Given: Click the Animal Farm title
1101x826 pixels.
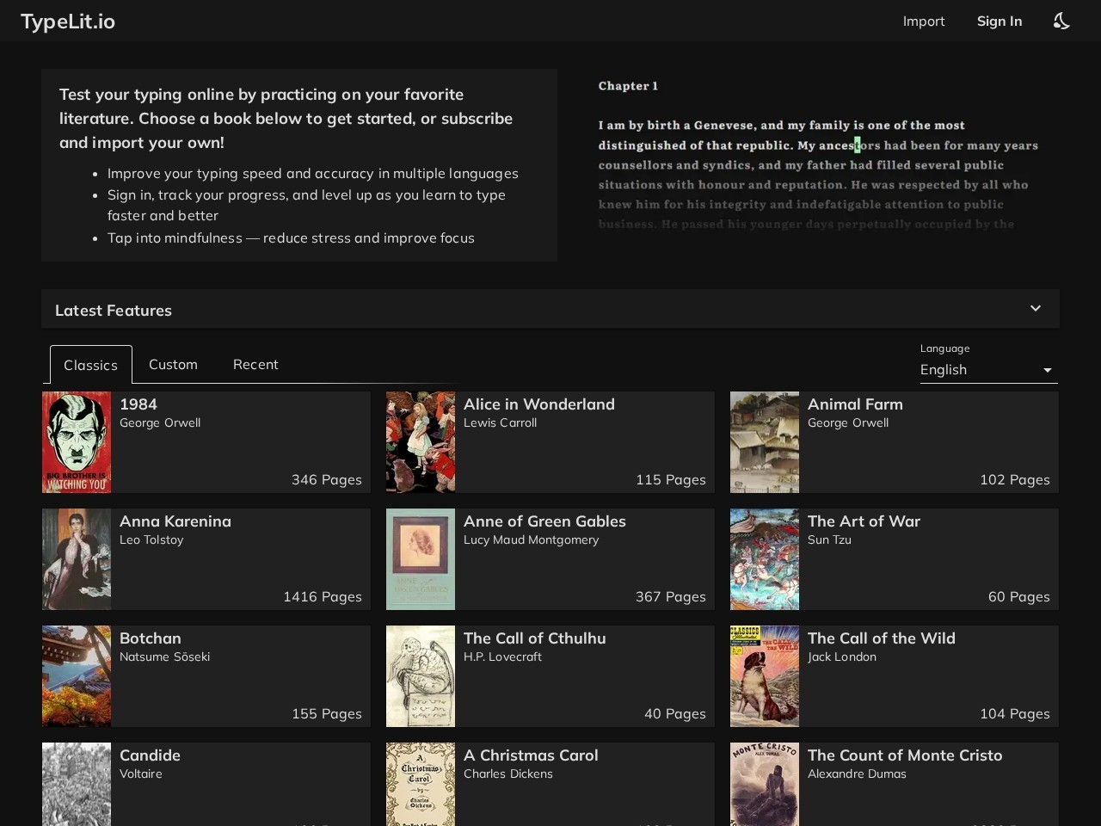Looking at the screenshot, I should pos(855,404).
